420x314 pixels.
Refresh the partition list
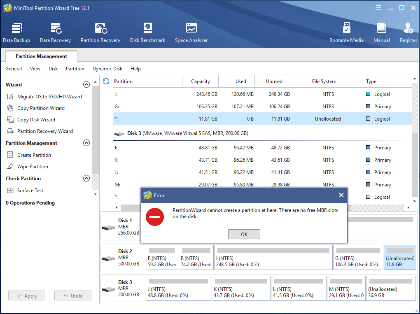click(106, 81)
